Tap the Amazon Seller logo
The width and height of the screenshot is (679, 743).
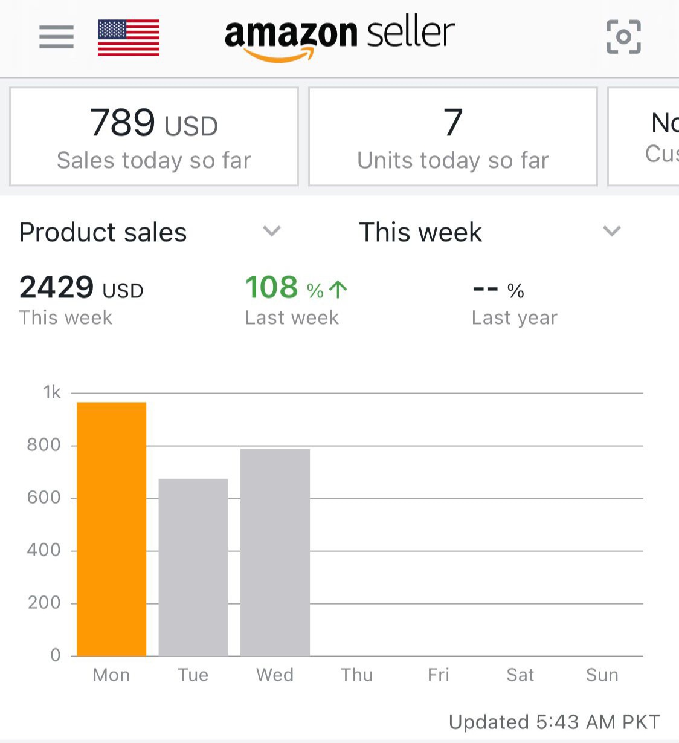[339, 36]
